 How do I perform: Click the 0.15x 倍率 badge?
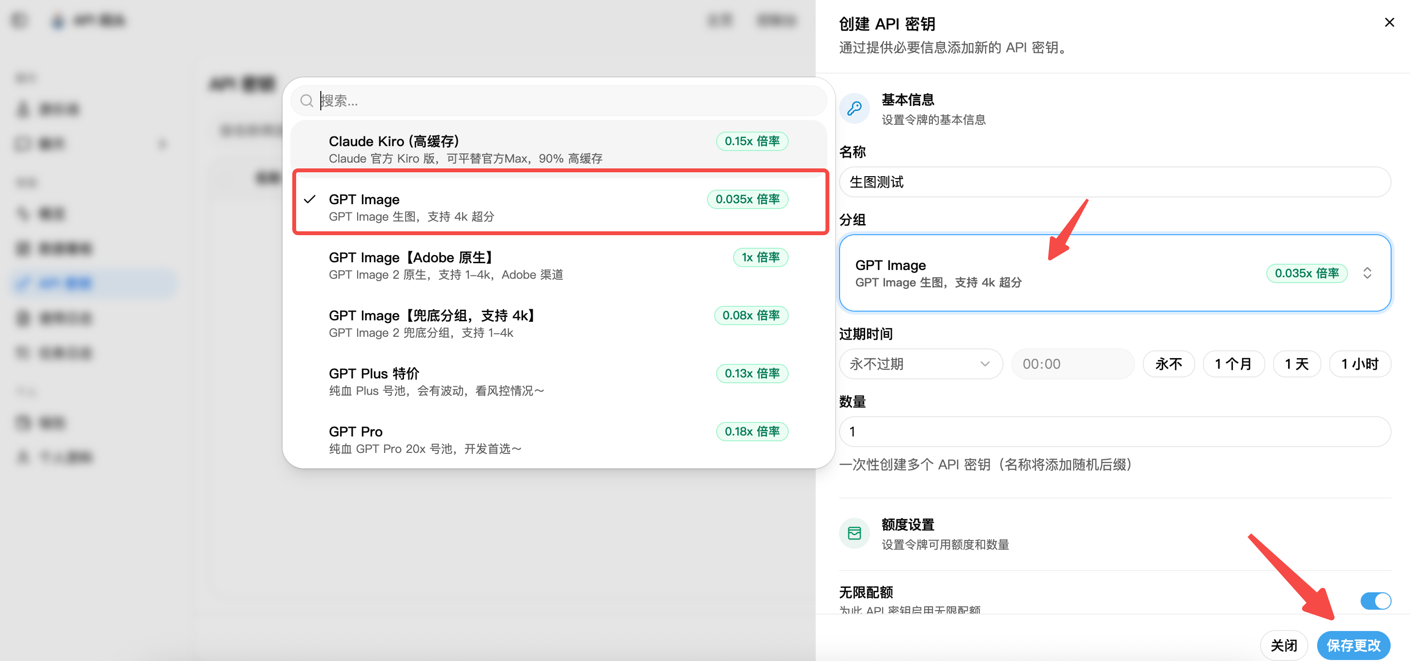click(751, 141)
